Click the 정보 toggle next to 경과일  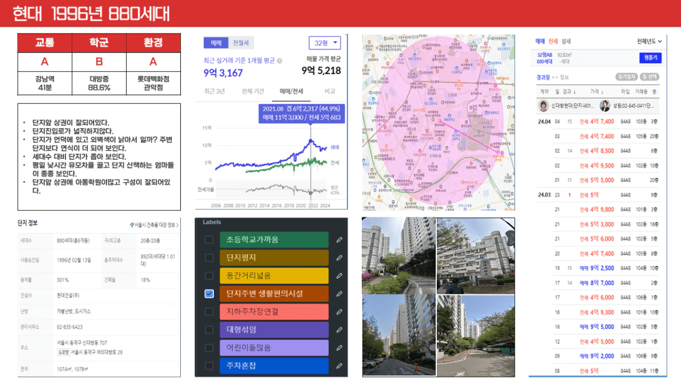coord(564,77)
